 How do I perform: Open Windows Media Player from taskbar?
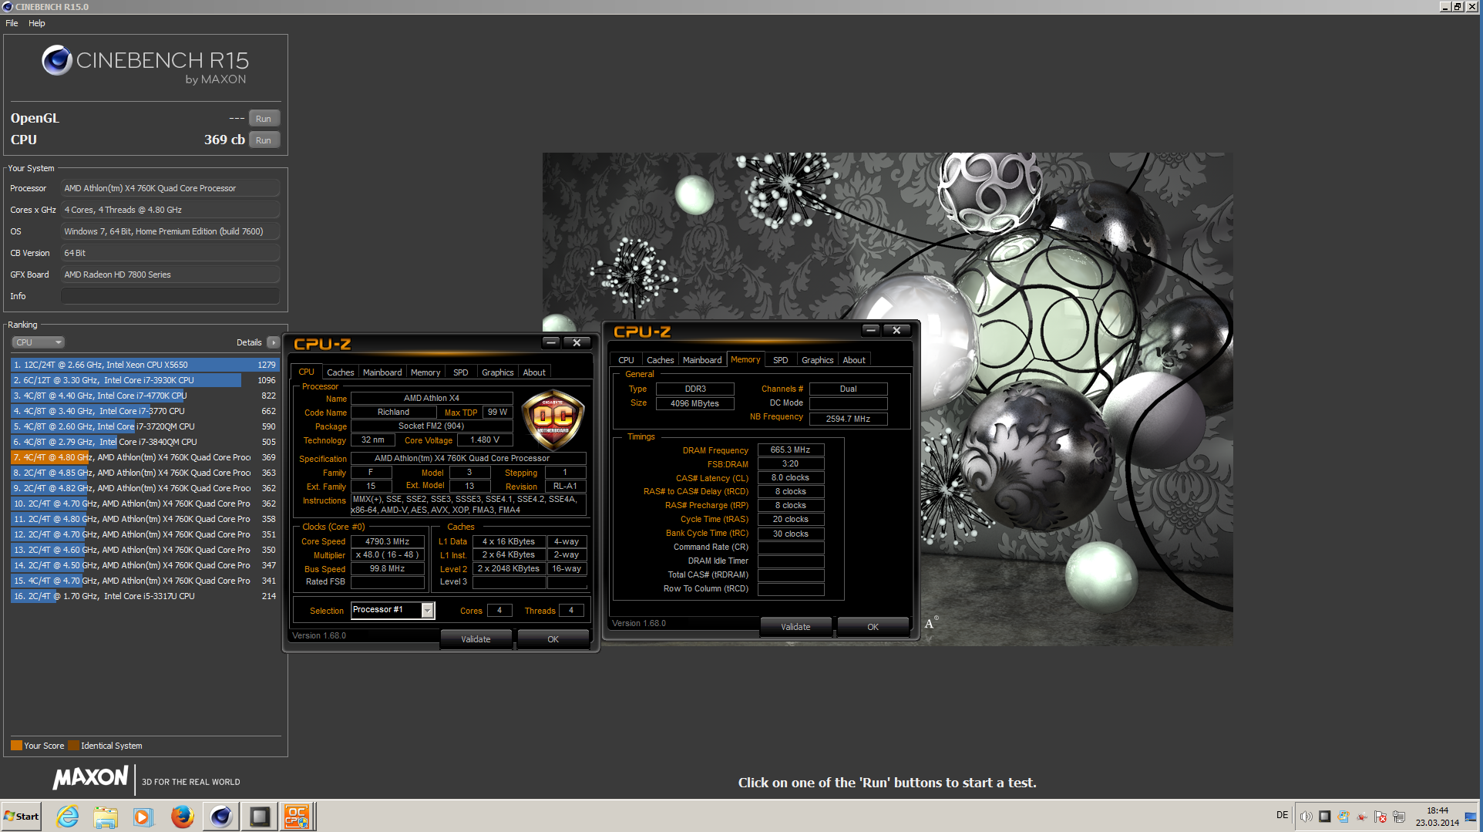click(143, 817)
